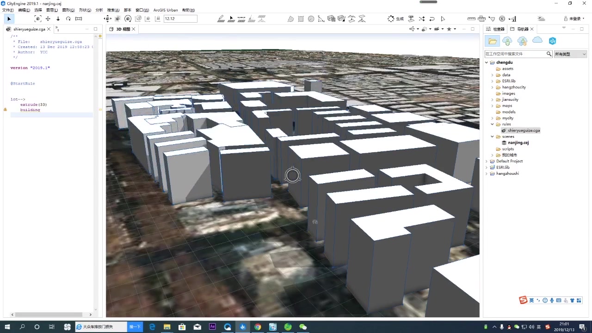The width and height of the screenshot is (592, 333).
Task: Collapse the rules folder
Action: [492, 124]
